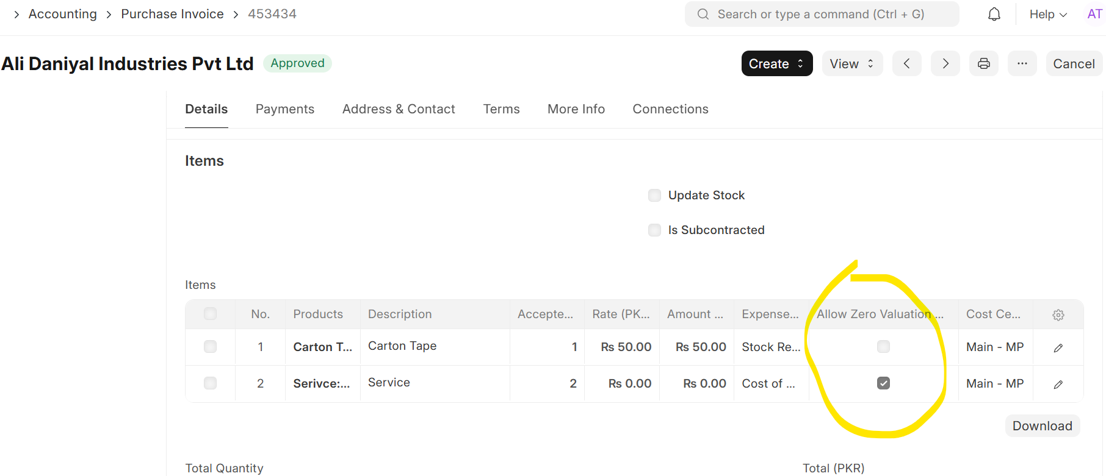Click Rs 50.00 rate cell

click(622, 347)
